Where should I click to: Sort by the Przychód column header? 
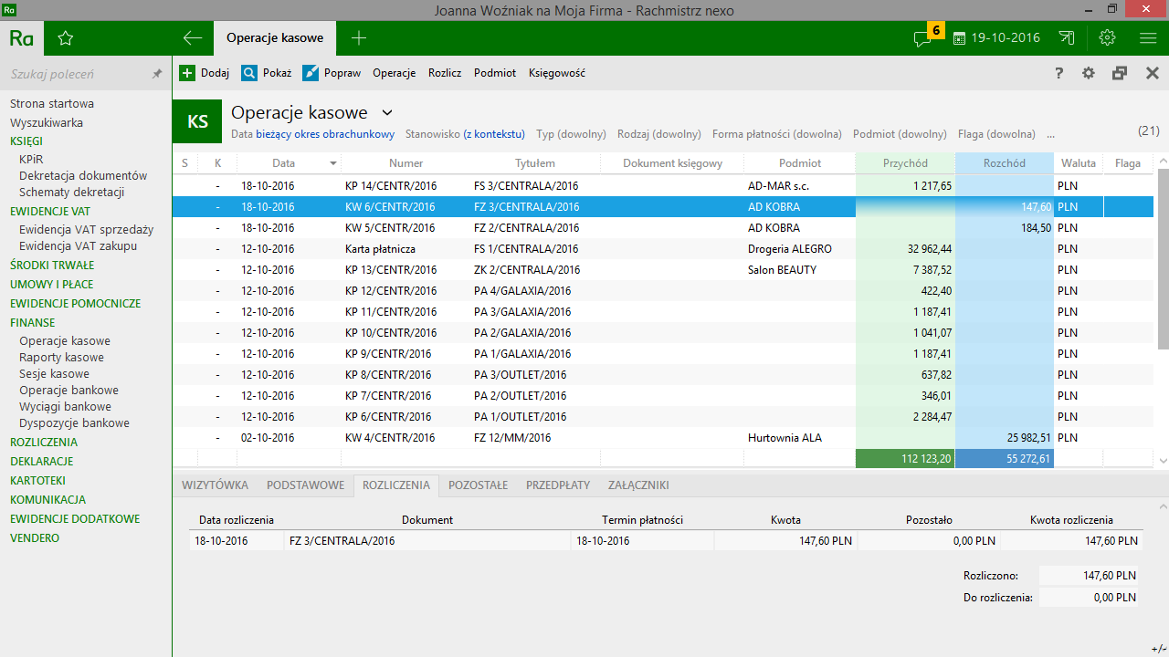905,163
